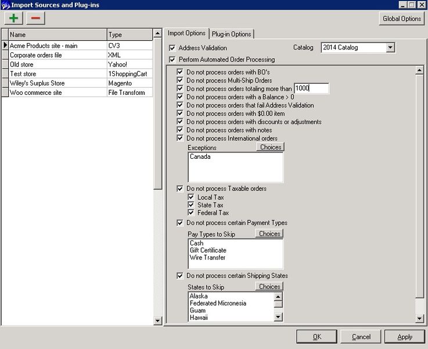The height and width of the screenshot is (349, 428).
Task: Click the app icon in title bar
Action: point(5,5)
